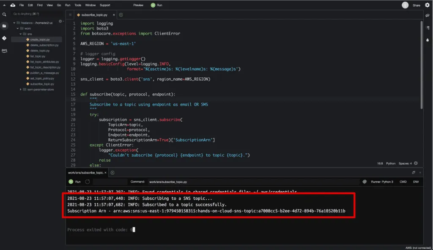Open the search panel magnifier icon
The image size is (433, 250).
click(4, 14)
